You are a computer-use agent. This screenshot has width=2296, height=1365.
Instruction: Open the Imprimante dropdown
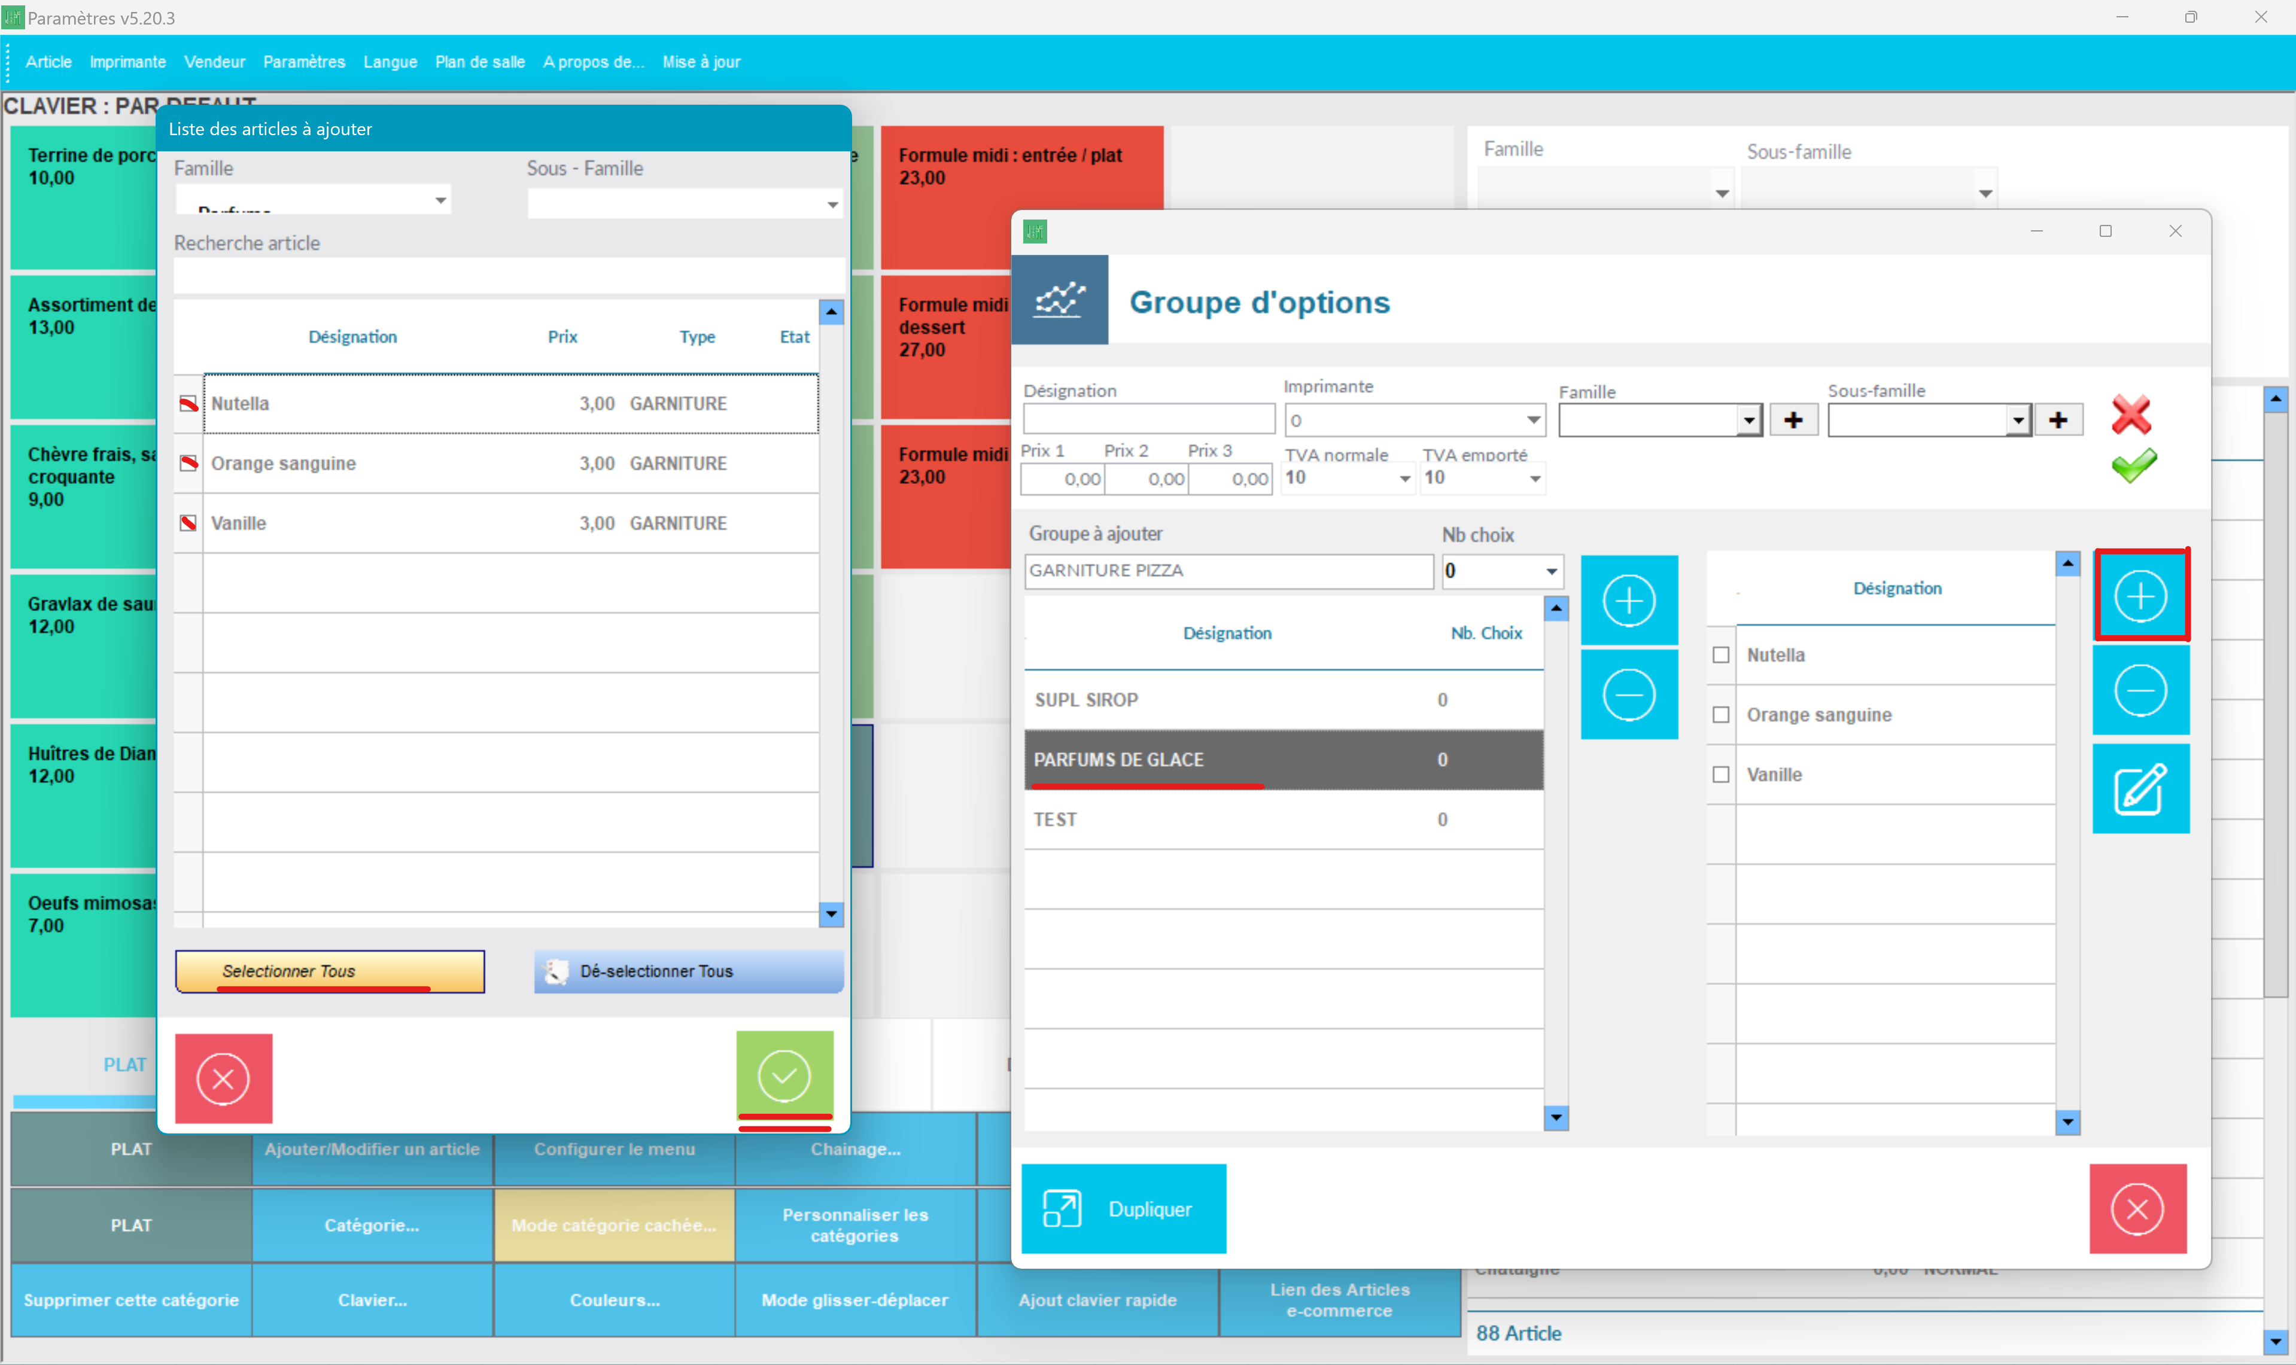[x=1534, y=421]
